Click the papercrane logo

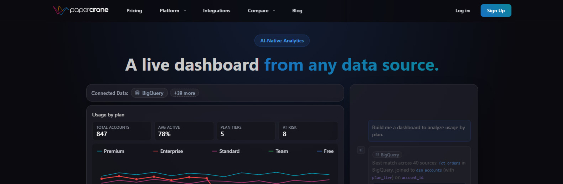pos(80,10)
